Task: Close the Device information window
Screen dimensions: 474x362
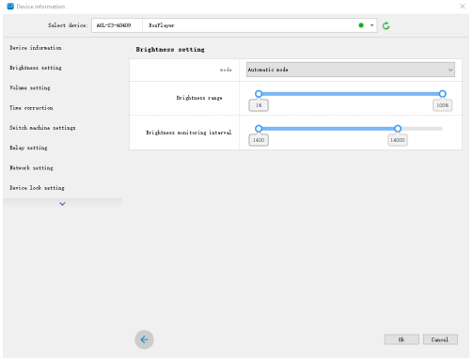Action: click(463, 7)
